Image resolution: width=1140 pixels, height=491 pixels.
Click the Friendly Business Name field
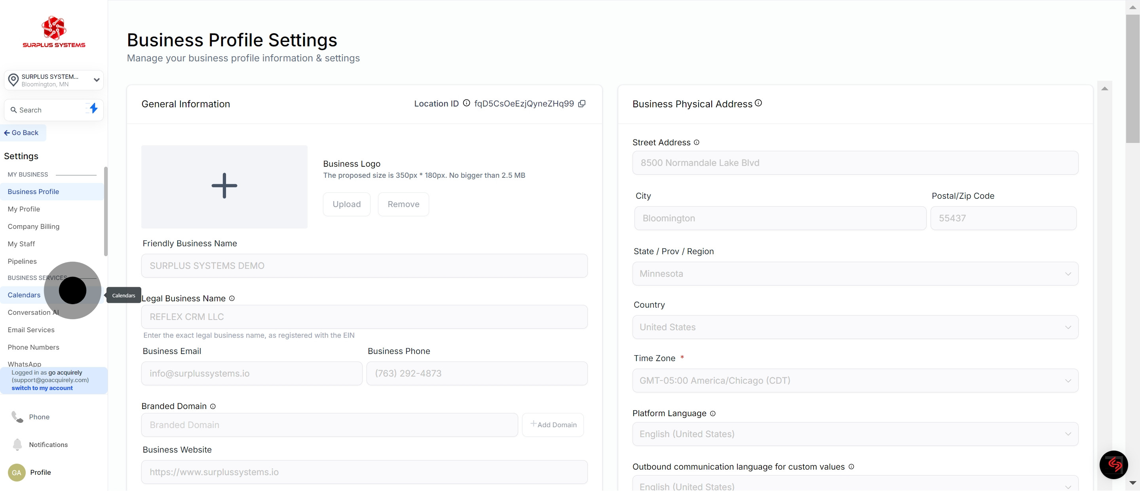[x=364, y=266]
